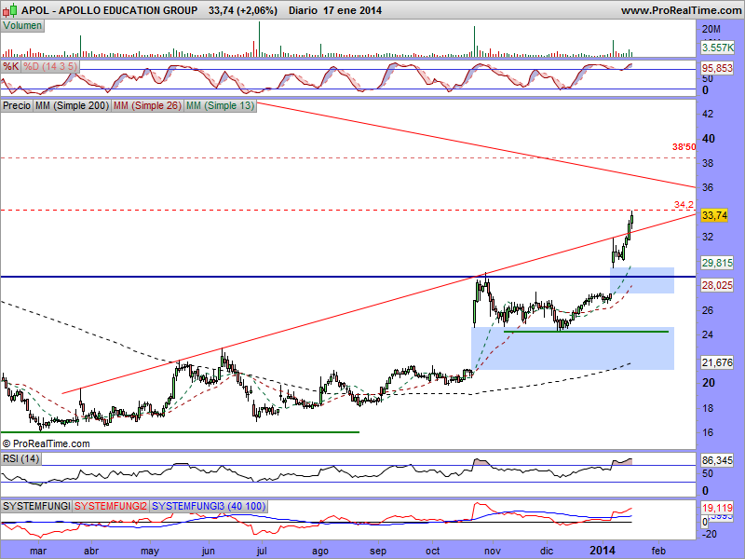Click the 33,74 (+2,06%) quote in header
745x559 pixels.
[243, 10]
